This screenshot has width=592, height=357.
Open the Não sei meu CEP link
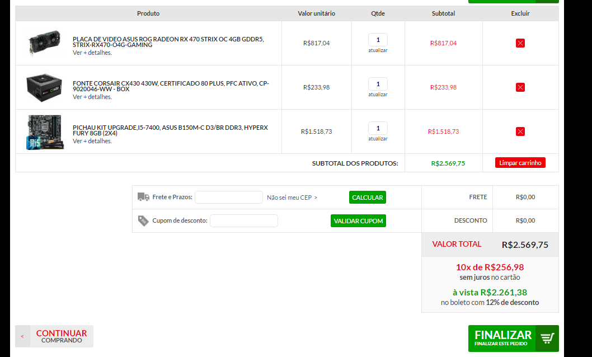(292, 198)
